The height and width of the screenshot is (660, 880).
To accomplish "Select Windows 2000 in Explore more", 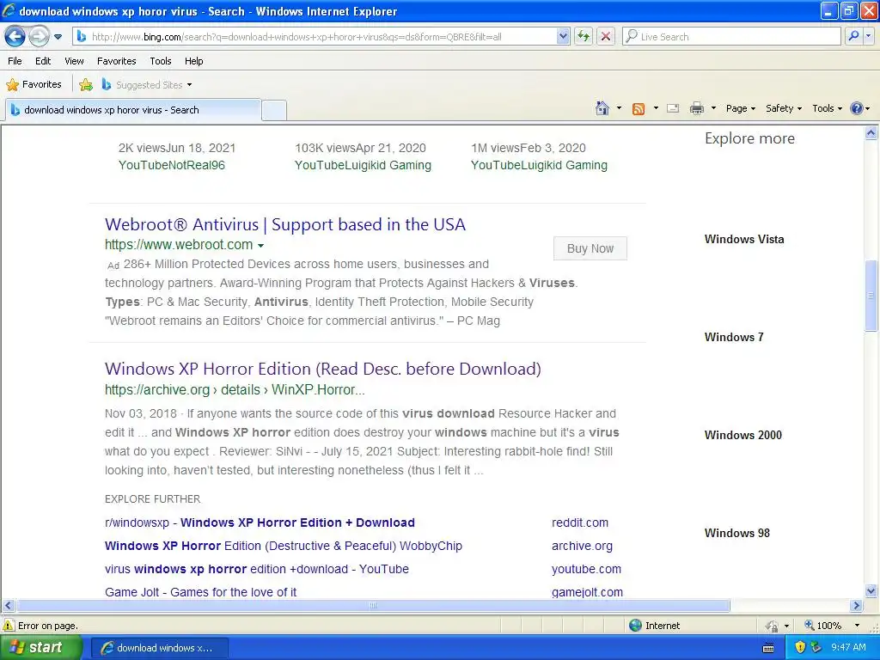I will 743,435.
